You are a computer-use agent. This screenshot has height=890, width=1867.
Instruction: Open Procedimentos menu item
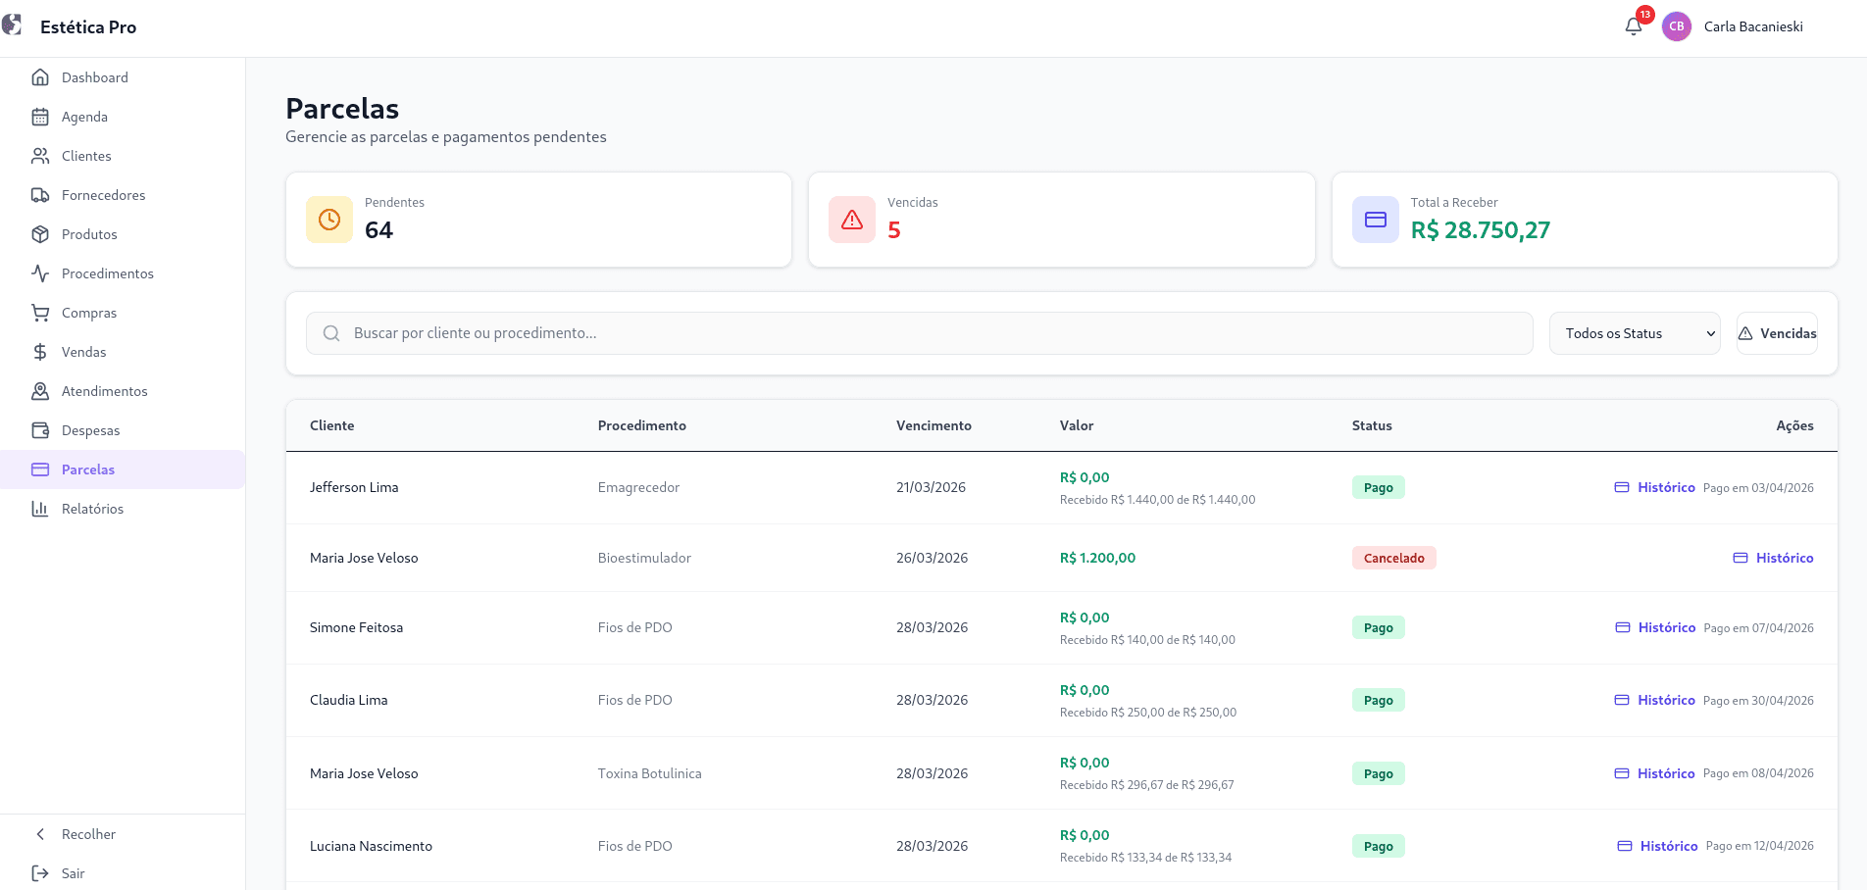coord(108,273)
